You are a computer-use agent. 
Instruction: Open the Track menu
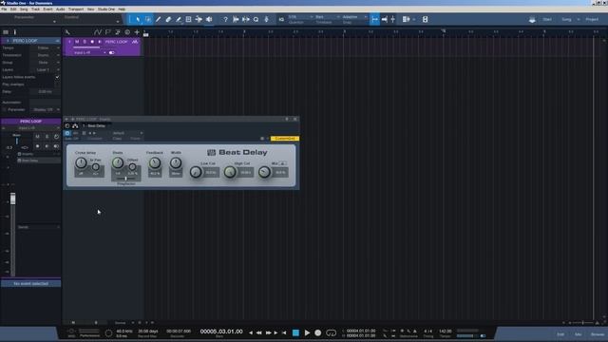(x=35, y=9)
